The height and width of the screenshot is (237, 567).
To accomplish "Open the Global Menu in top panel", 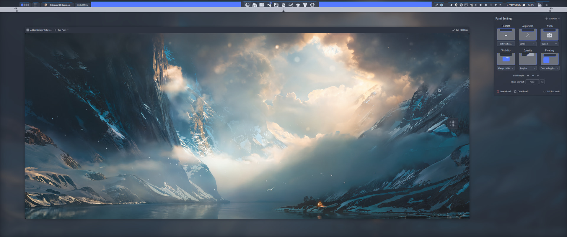I will tap(82, 5).
